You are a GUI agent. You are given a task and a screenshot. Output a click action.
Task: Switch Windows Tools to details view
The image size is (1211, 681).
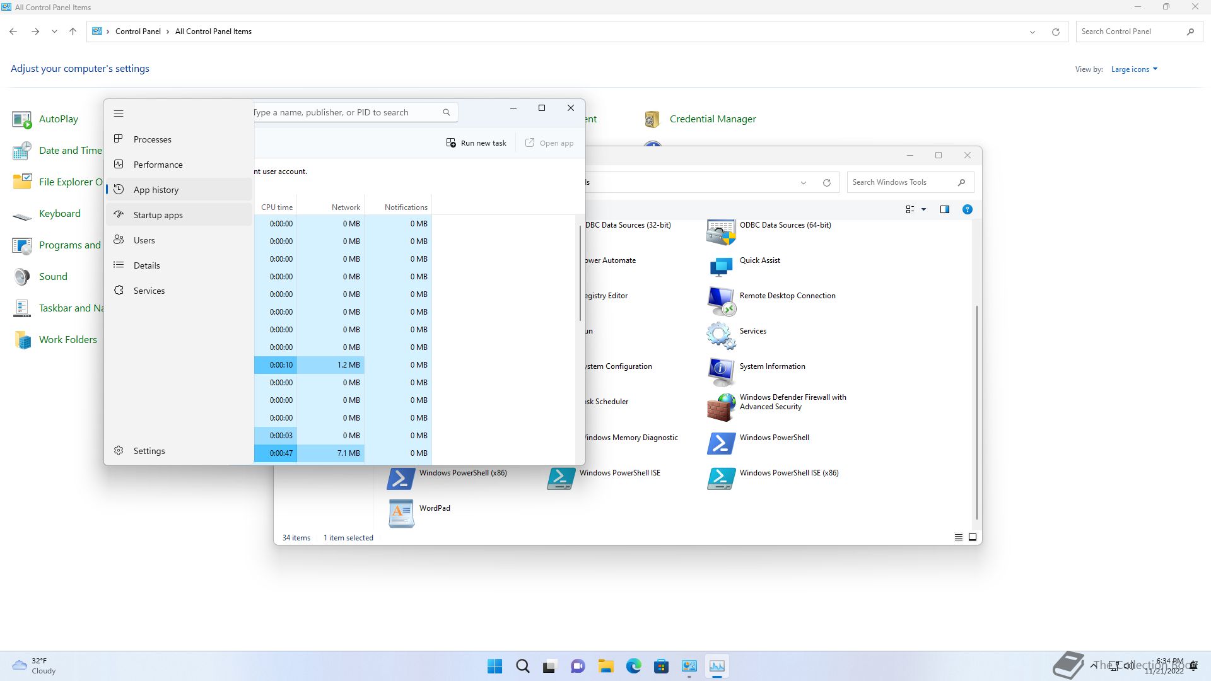coord(958,537)
